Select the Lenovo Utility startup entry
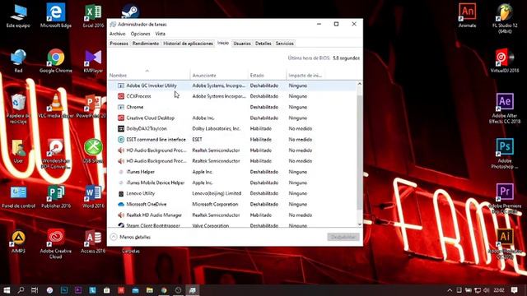Screen dimensions: 527x296 tap(232, 193)
